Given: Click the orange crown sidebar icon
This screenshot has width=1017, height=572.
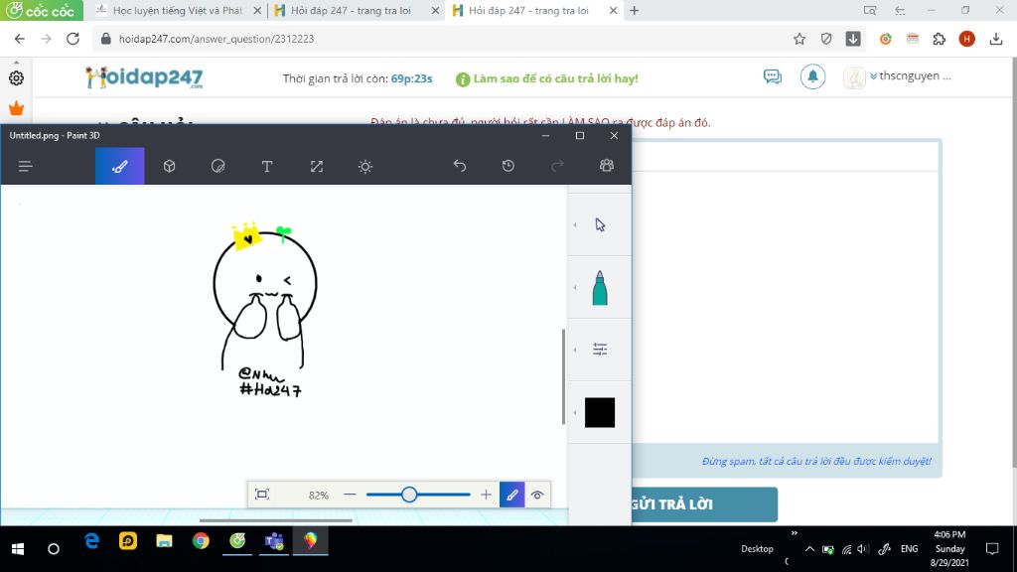Looking at the screenshot, I should coord(16,108).
